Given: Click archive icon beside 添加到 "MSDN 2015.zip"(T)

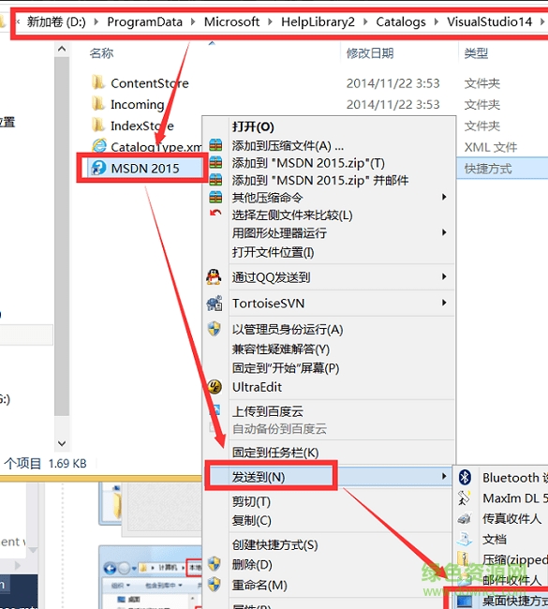Looking at the screenshot, I should click(x=215, y=162).
